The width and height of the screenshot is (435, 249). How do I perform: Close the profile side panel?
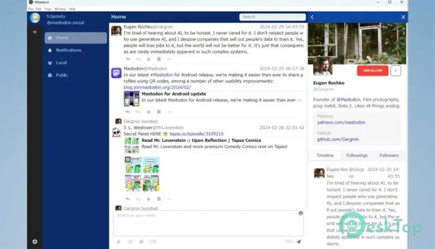coord(403,17)
